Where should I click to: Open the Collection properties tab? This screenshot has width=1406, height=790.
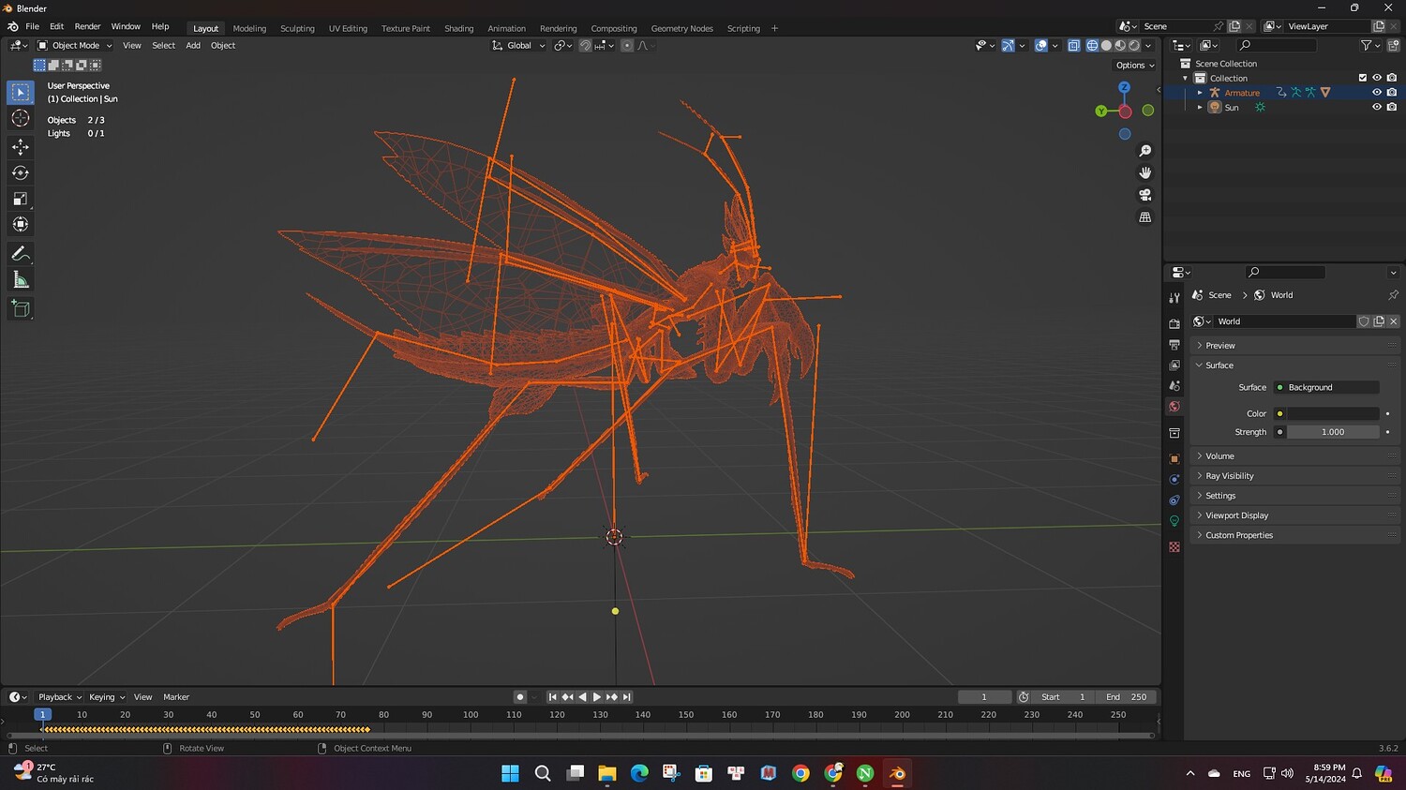[x=1174, y=433]
